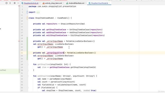Click 'EditShopItemUseCase(repository)' on line 18

(88, 35)
